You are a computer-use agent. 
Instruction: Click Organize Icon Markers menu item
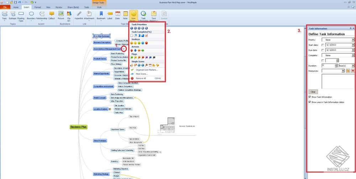pos(147,70)
